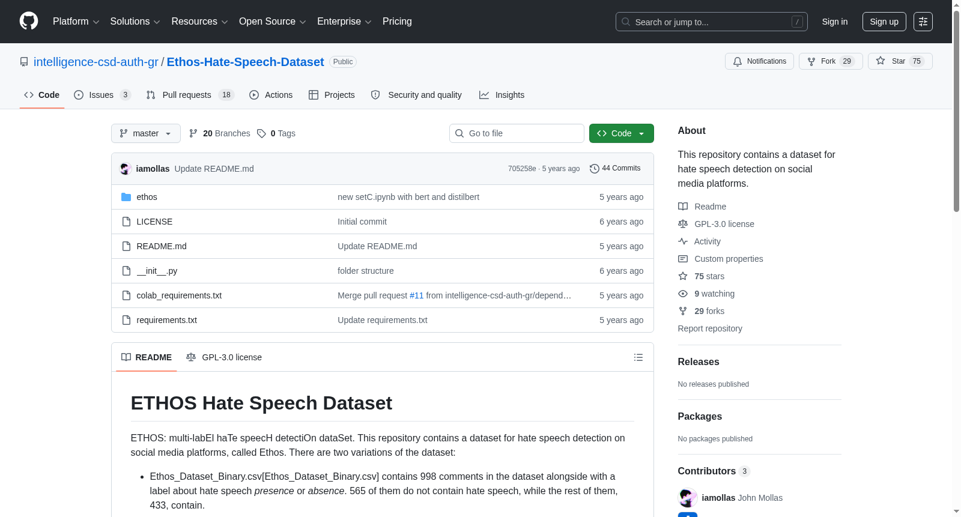Screen dimensions: 961x517
Task: Open the intelligence-csd-auth-gr owner link
Action: pyautogui.click(x=96, y=62)
